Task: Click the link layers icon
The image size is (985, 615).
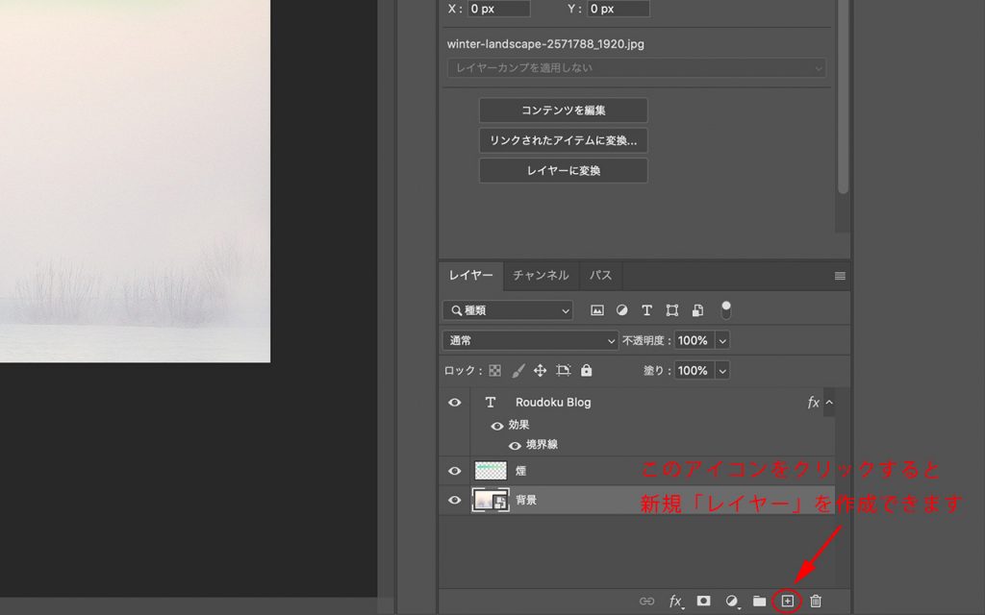Action: click(x=646, y=602)
